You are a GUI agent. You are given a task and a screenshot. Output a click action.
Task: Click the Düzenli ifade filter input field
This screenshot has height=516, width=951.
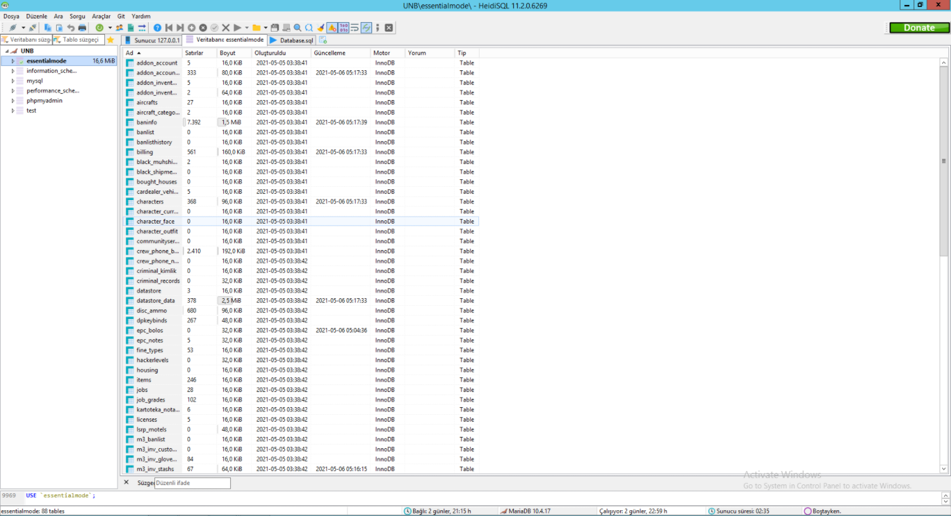(192, 483)
